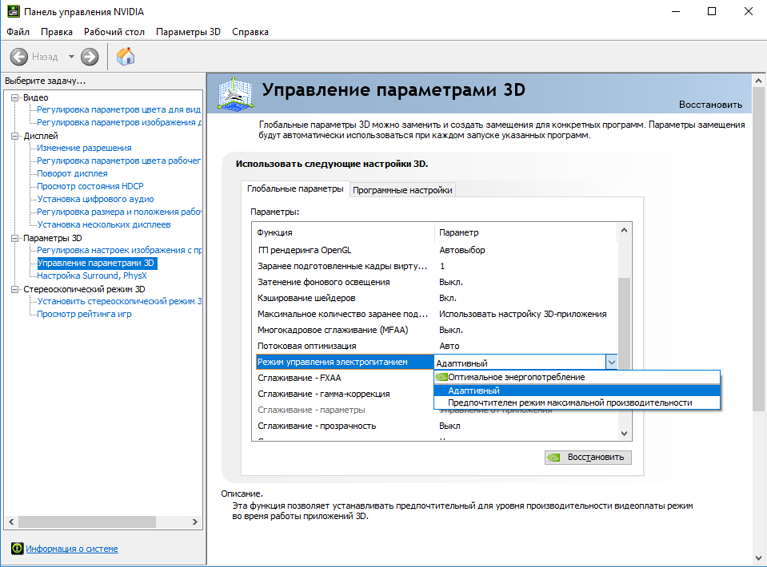Click the 3D settings header icon
767x567 pixels.
point(236,93)
